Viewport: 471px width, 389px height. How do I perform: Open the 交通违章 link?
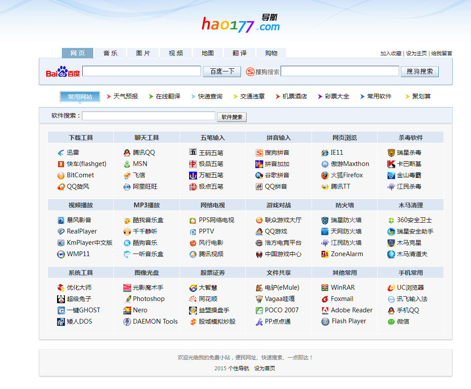tap(252, 96)
